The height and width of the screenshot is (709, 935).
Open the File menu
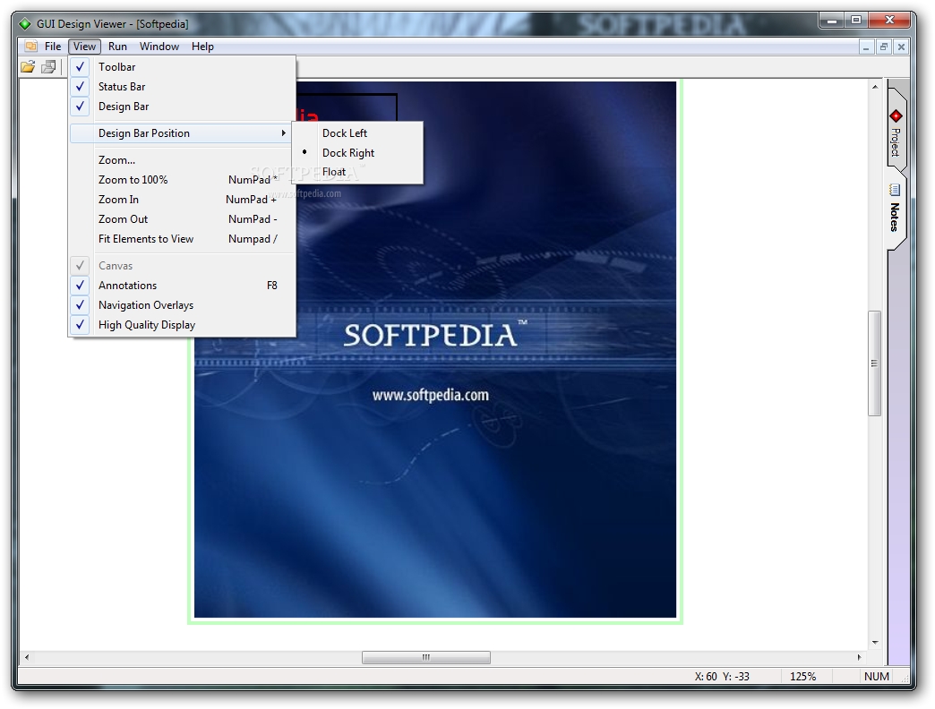tap(53, 46)
